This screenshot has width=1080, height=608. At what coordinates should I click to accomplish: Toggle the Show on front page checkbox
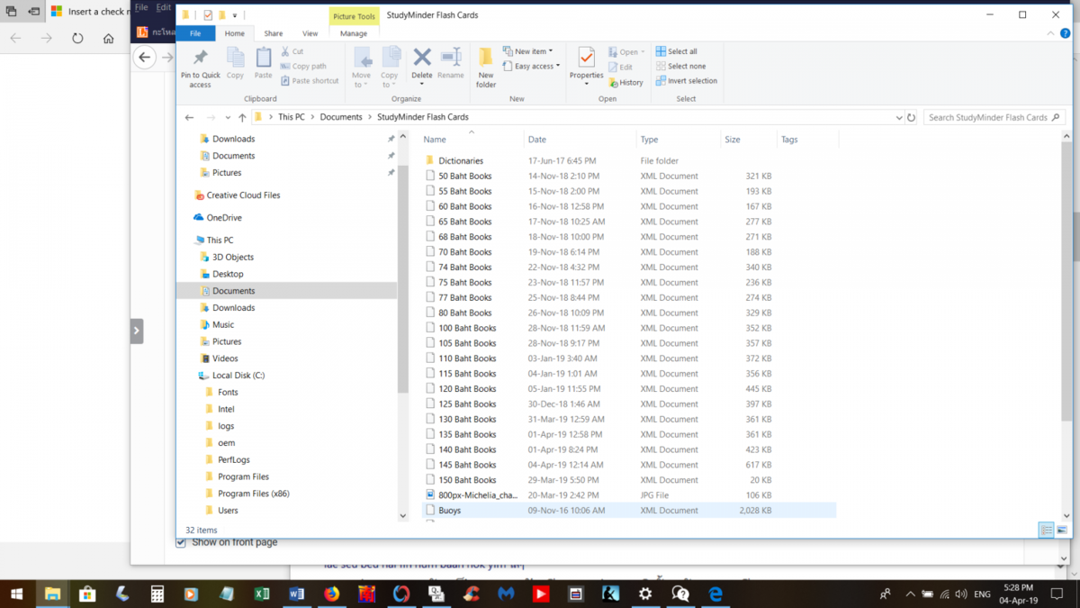[182, 542]
